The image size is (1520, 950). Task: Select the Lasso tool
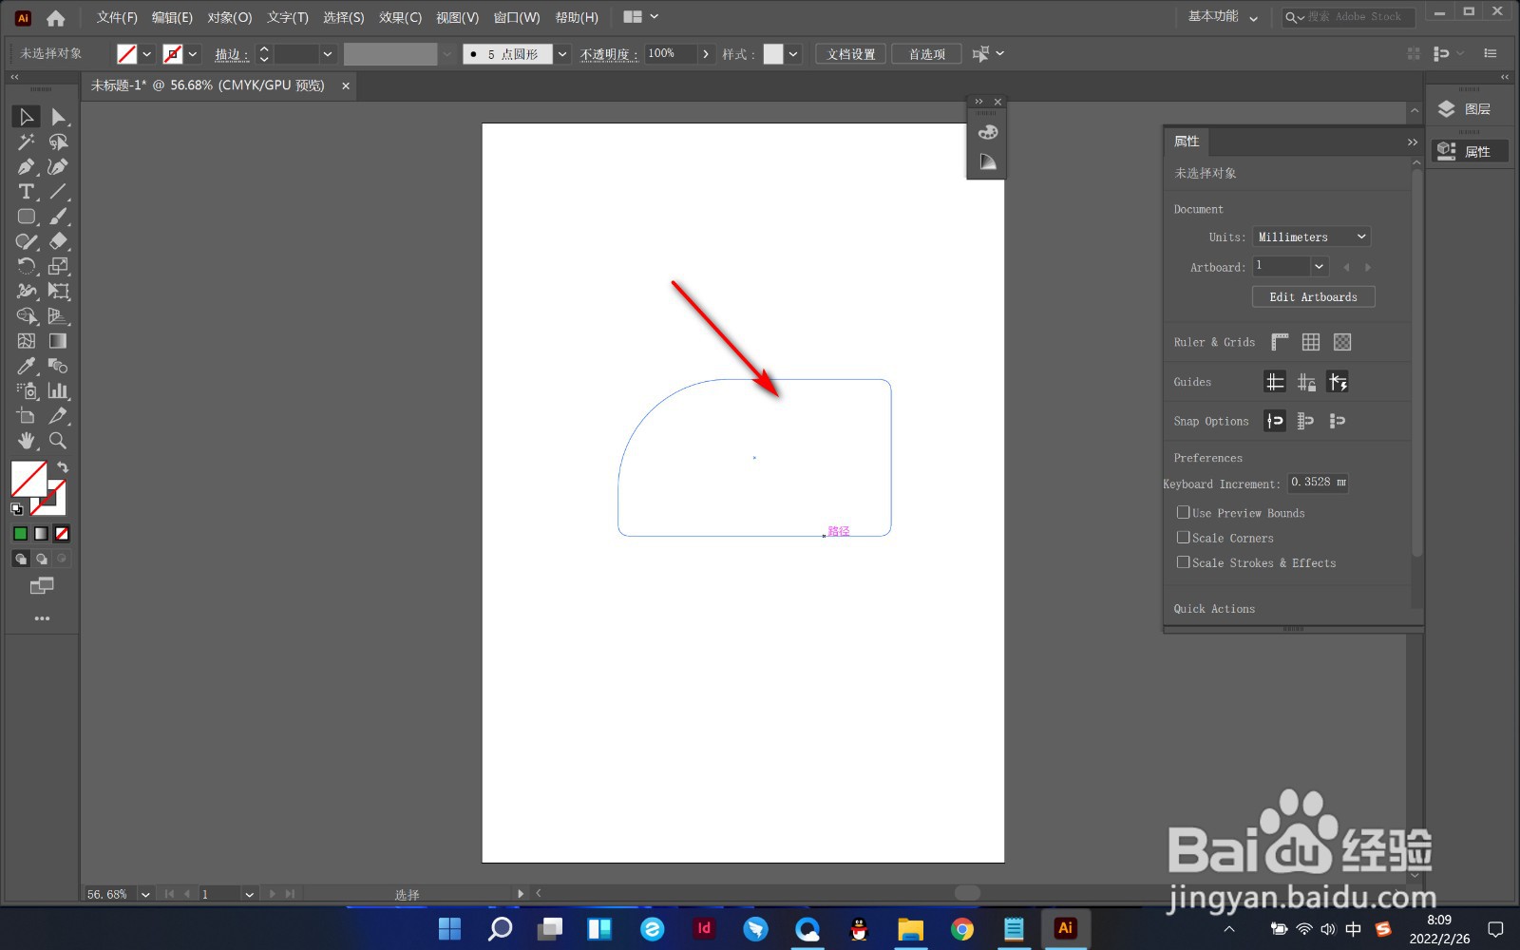[x=58, y=142]
